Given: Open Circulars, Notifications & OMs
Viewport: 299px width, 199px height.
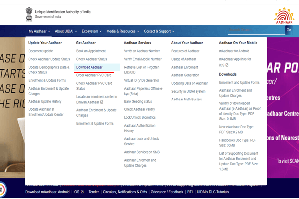Looking at the screenshot, I should (125, 192).
